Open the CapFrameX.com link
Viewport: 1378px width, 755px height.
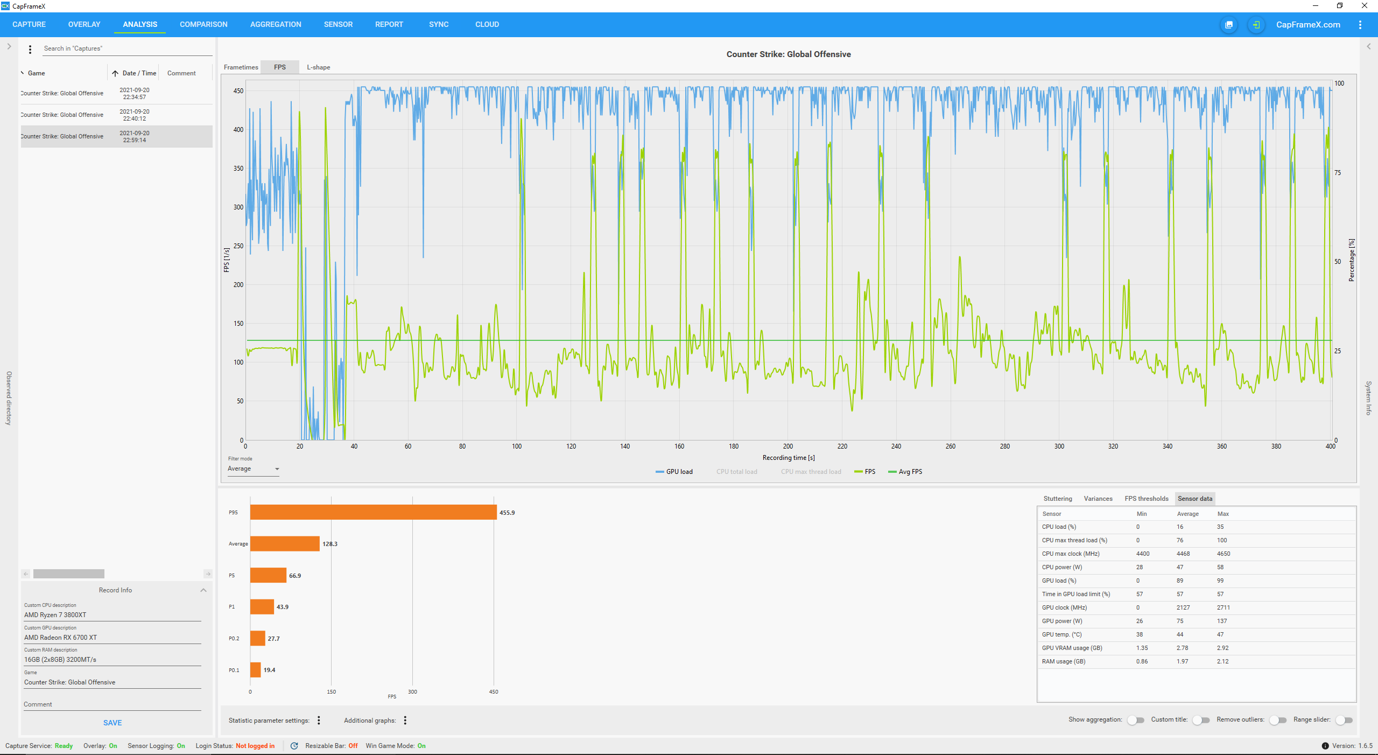click(x=1307, y=25)
